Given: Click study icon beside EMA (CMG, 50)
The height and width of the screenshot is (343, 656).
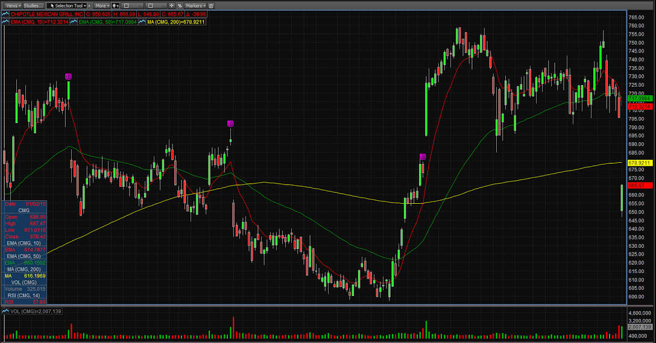Looking at the screenshot, I should click(x=74, y=21).
